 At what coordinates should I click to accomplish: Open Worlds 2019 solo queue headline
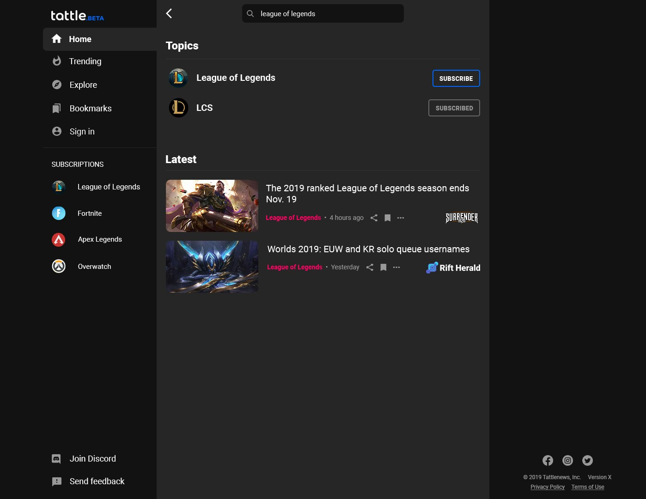click(x=368, y=249)
